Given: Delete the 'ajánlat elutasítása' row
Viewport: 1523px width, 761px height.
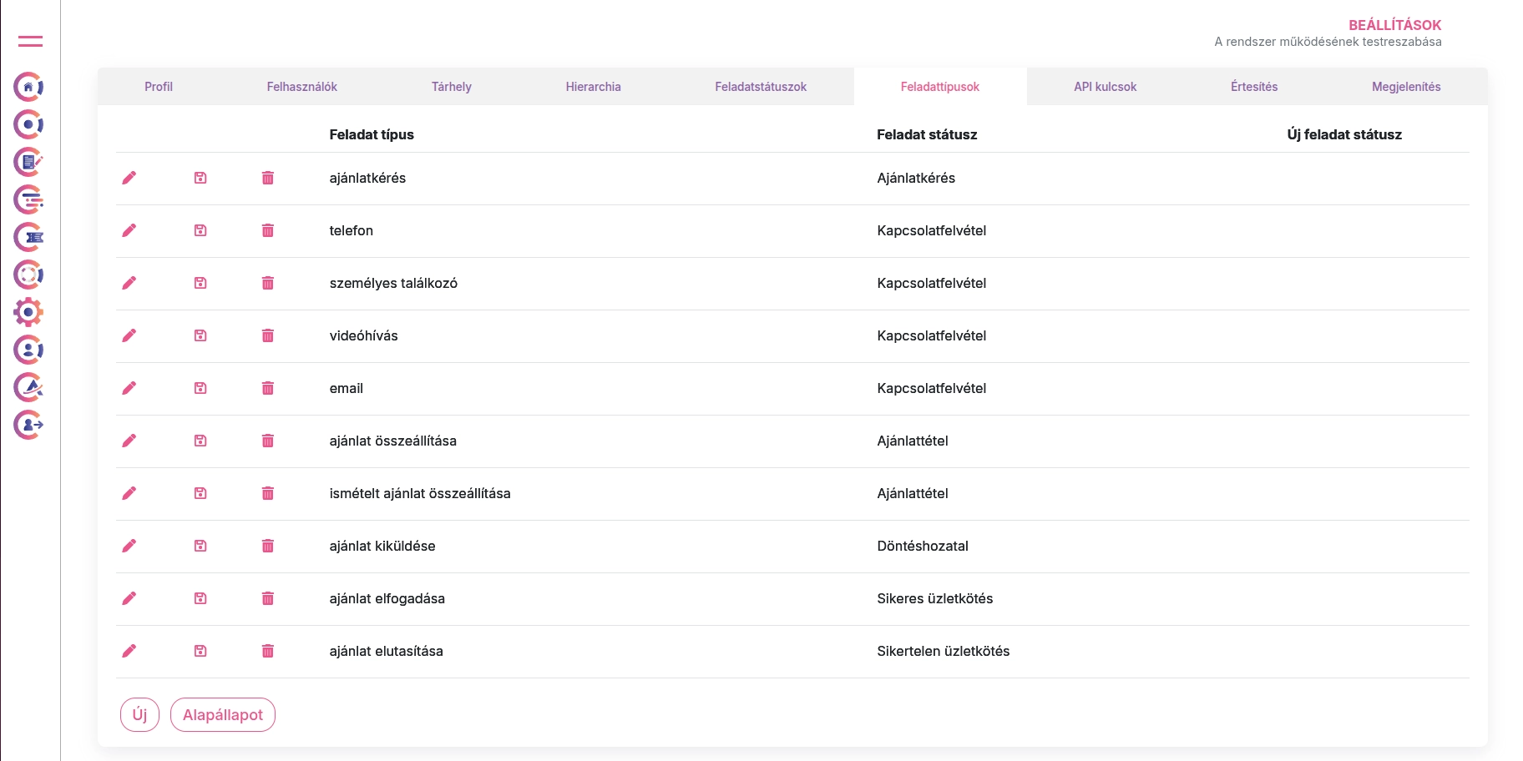Looking at the screenshot, I should coord(267,651).
